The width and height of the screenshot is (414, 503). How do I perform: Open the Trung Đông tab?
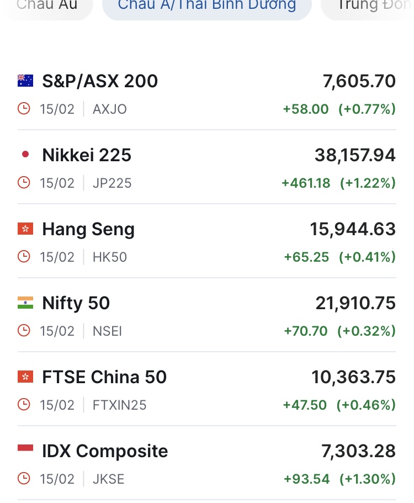click(370, 7)
